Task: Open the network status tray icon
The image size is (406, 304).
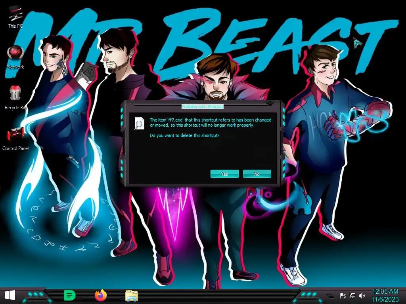Action: point(352,295)
